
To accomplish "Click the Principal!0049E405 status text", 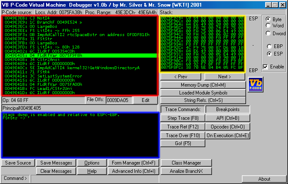I will pyautogui.click(x=22, y=108).
